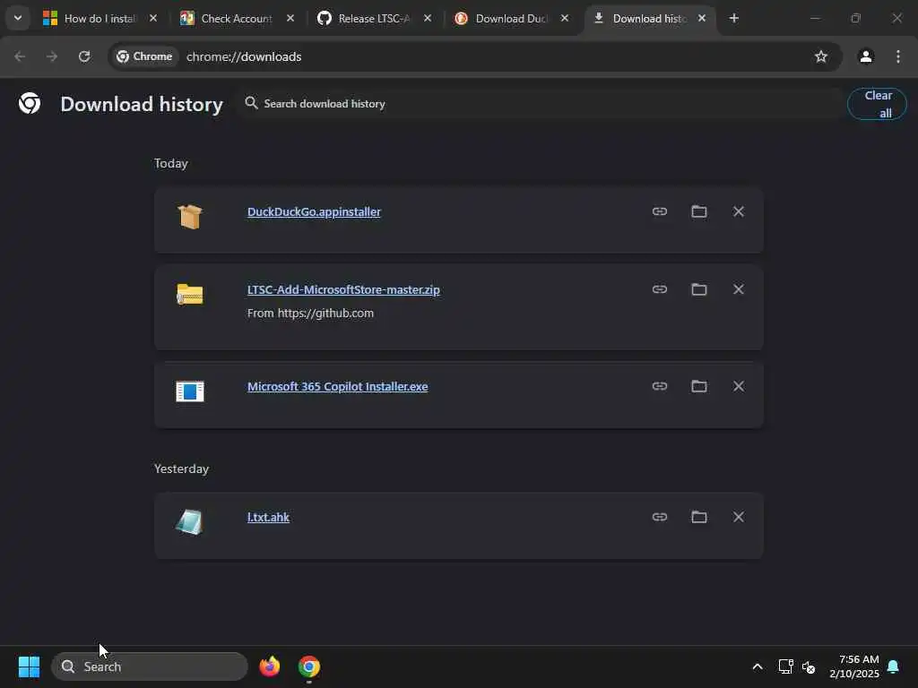Show l.txt.ahk in folder
This screenshot has height=688, width=918.
pyautogui.click(x=699, y=517)
